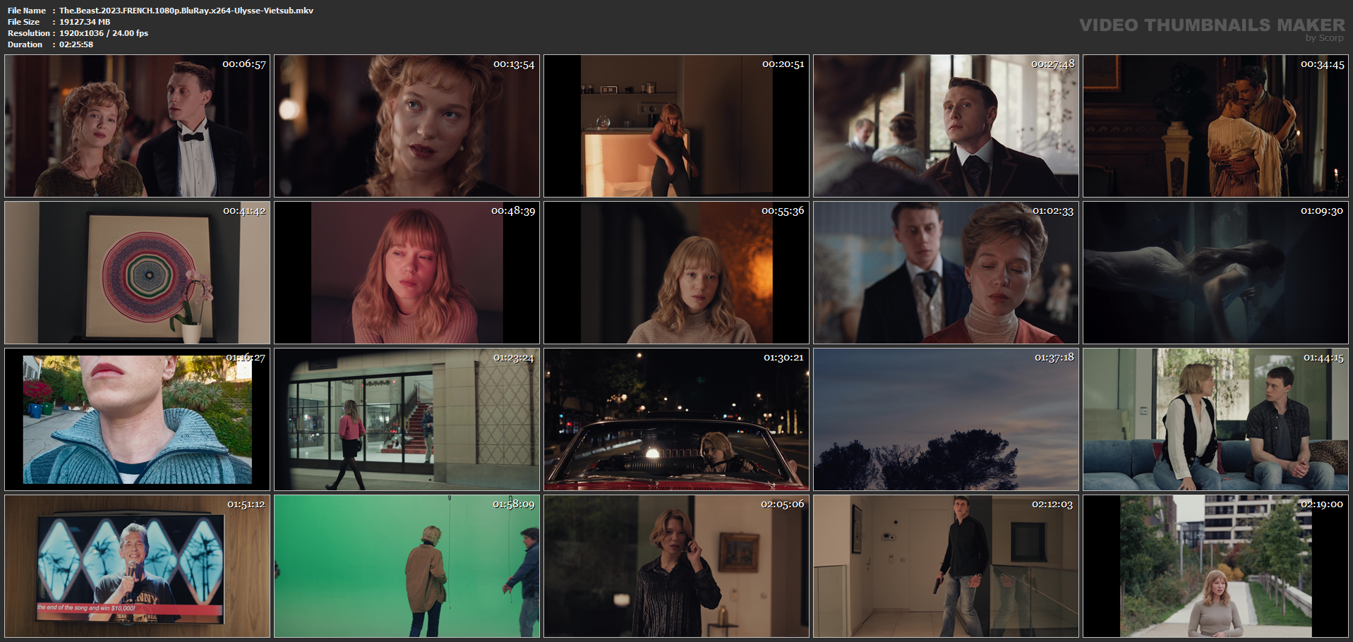This screenshot has width=1353, height=642.
Task: Click the File Name header label
Action: [x=27, y=11]
